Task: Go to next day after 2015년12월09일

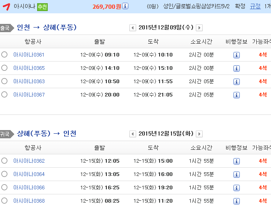Action: [199, 28]
